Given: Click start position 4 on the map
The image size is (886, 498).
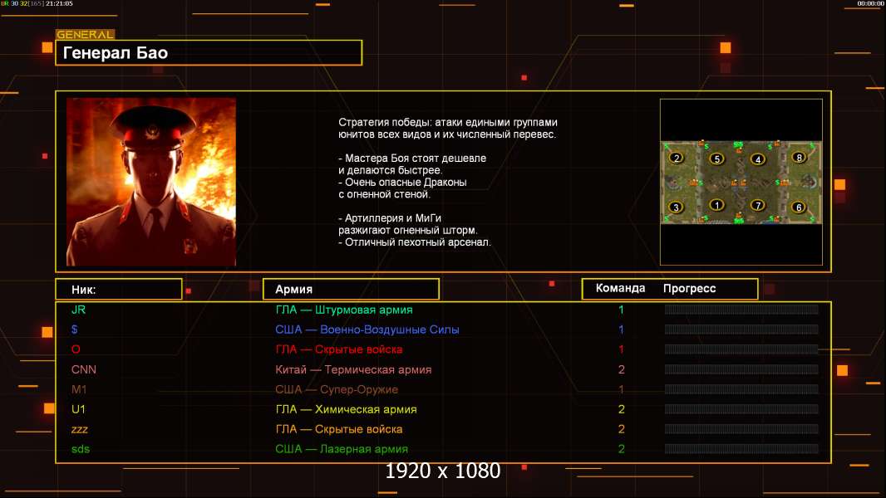Looking at the screenshot, I should pos(758,159).
